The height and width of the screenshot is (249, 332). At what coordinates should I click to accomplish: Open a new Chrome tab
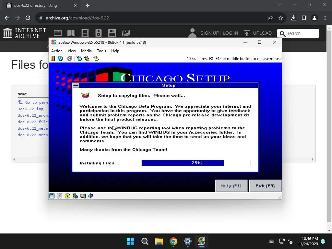(x=88, y=6)
